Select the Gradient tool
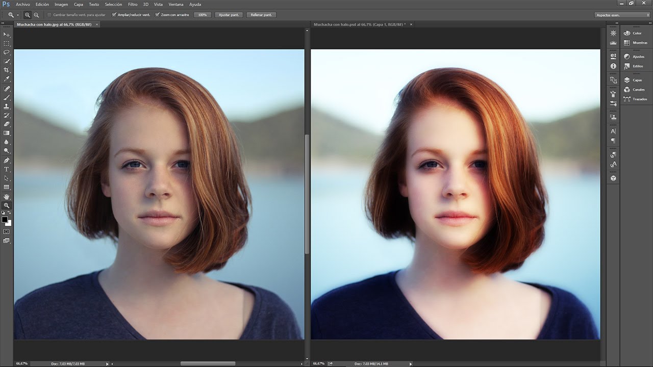Viewport: 653px width, 367px height. (x=7, y=133)
